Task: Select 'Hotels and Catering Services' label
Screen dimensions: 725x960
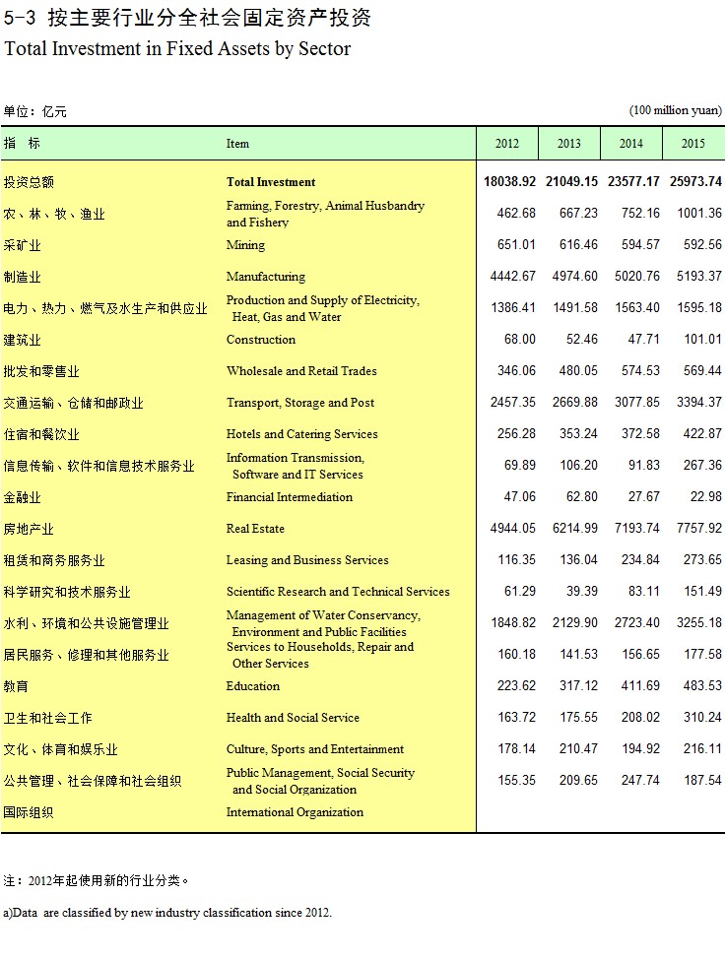Action: point(301,434)
